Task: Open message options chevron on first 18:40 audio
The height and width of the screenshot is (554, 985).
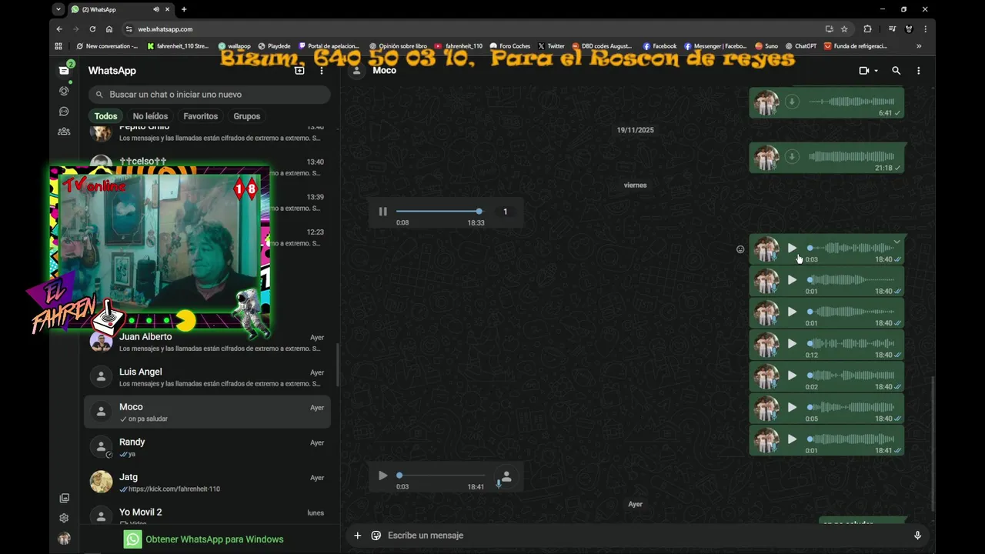Action: coord(897,242)
